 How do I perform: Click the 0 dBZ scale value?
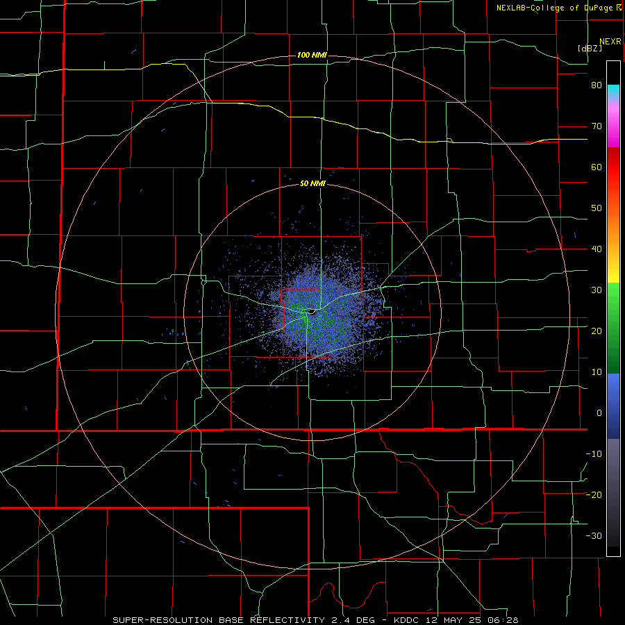[599, 413]
